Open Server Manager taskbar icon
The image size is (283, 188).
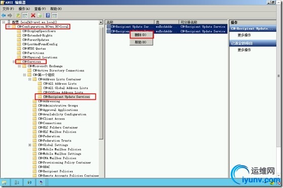click(17, 183)
